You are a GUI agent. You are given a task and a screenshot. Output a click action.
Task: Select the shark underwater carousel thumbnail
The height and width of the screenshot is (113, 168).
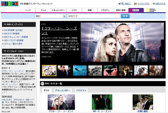[x=80, y=70]
